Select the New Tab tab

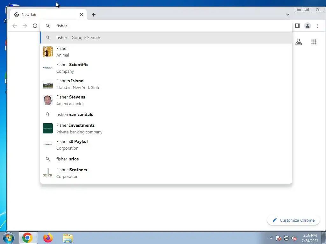pyautogui.click(x=48, y=15)
